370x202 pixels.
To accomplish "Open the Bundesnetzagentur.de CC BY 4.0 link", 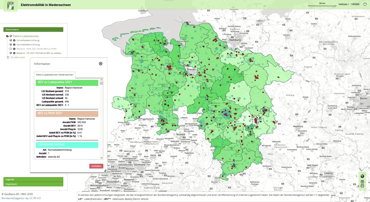I will point(21,198).
